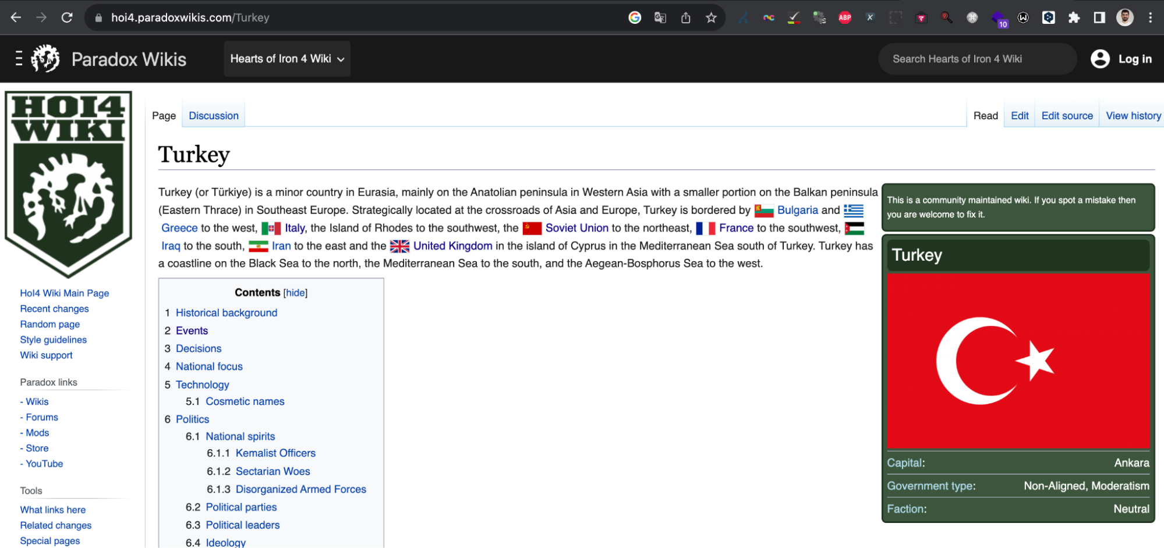1164x548 pixels.
Task: Click the Soviet Union flag icon
Action: (x=532, y=229)
